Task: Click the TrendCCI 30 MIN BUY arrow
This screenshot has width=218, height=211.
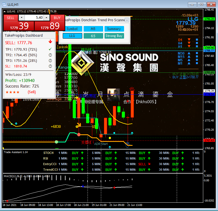Action: (x=183, y=170)
